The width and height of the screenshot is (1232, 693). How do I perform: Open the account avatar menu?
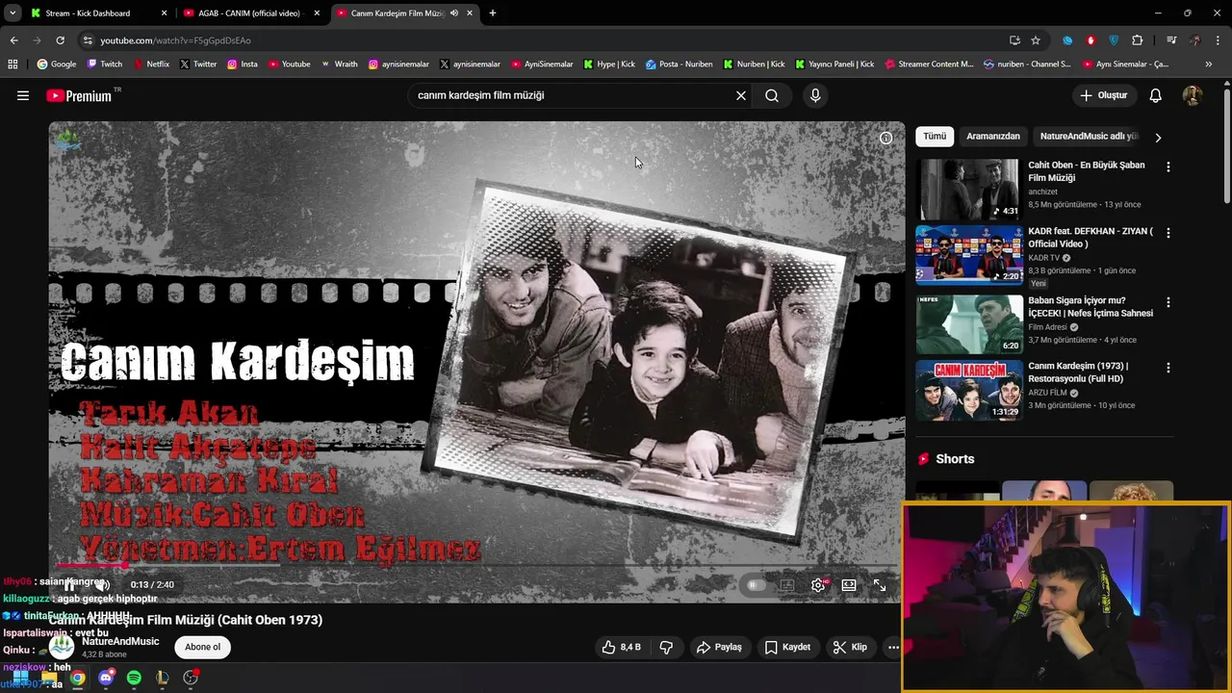click(1192, 95)
